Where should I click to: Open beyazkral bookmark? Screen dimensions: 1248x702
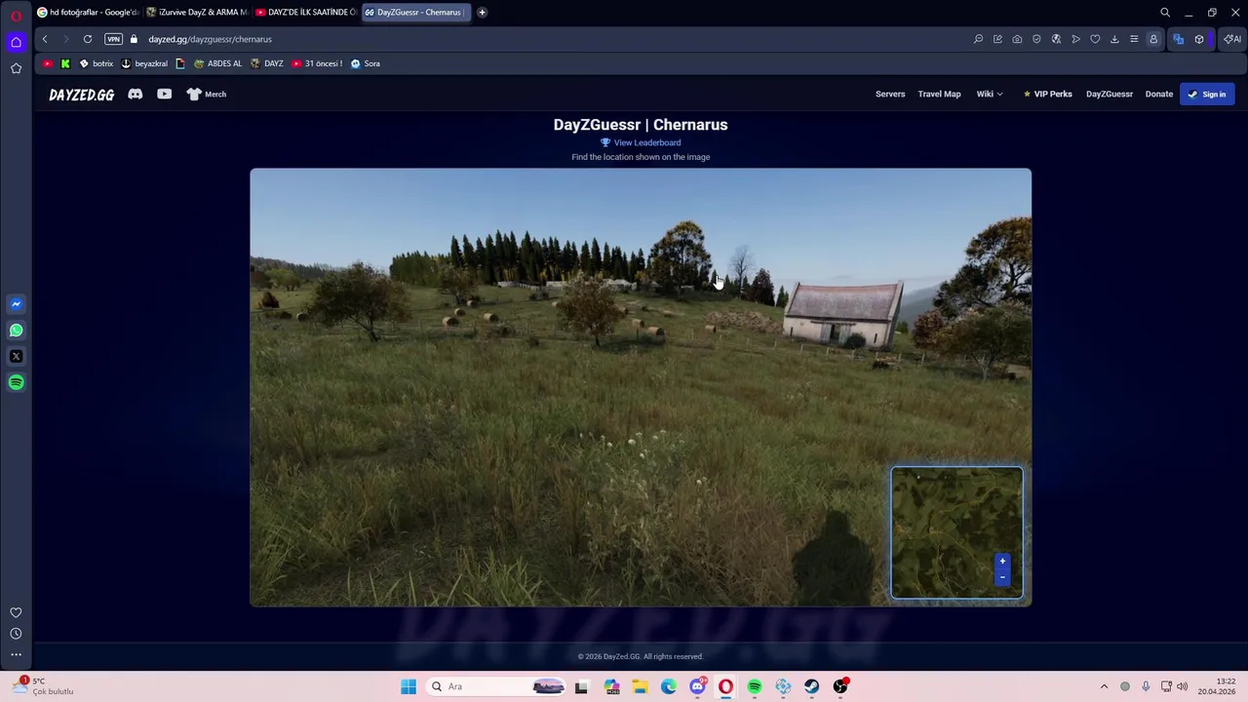144,63
